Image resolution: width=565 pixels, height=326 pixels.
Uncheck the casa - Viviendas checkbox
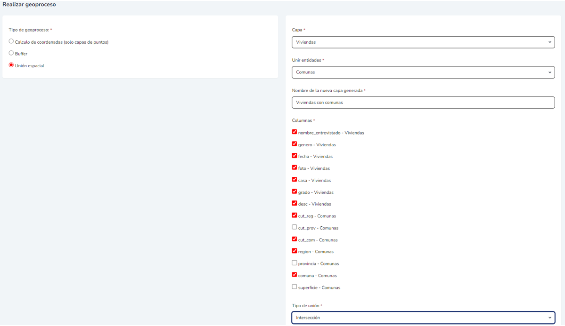coord(295,180)
